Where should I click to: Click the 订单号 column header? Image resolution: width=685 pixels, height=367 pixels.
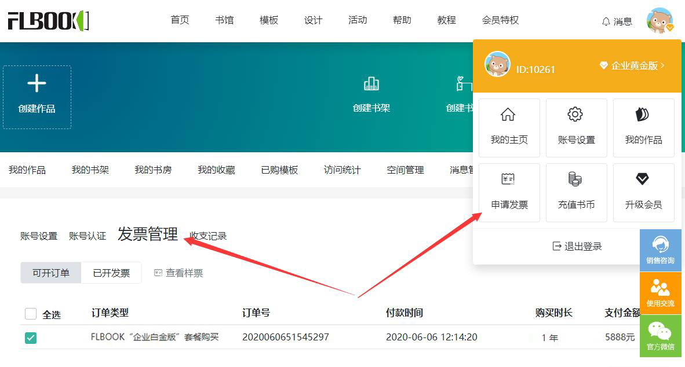[256, 313]
